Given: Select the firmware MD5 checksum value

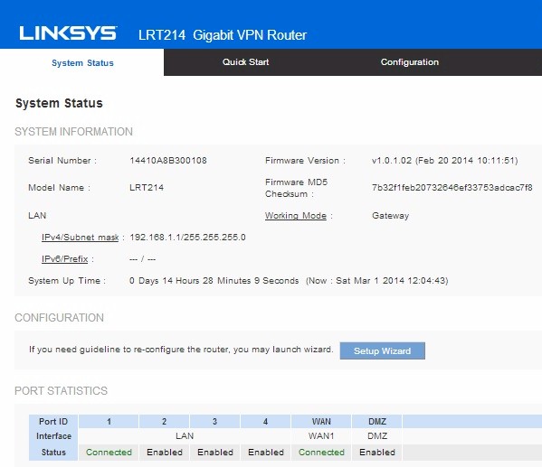Looking at the screenshot, I should coord(452,188).
